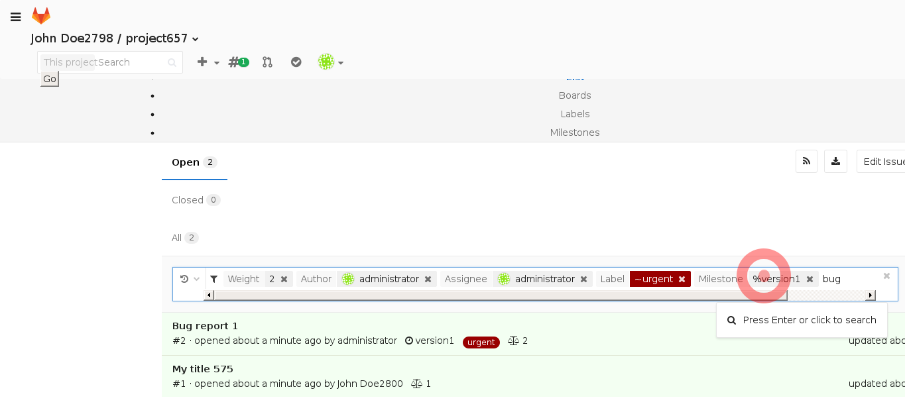The image size is (905, 420).
Task: Click the filter bar right scroll arrow
Action: pos(871,295)
